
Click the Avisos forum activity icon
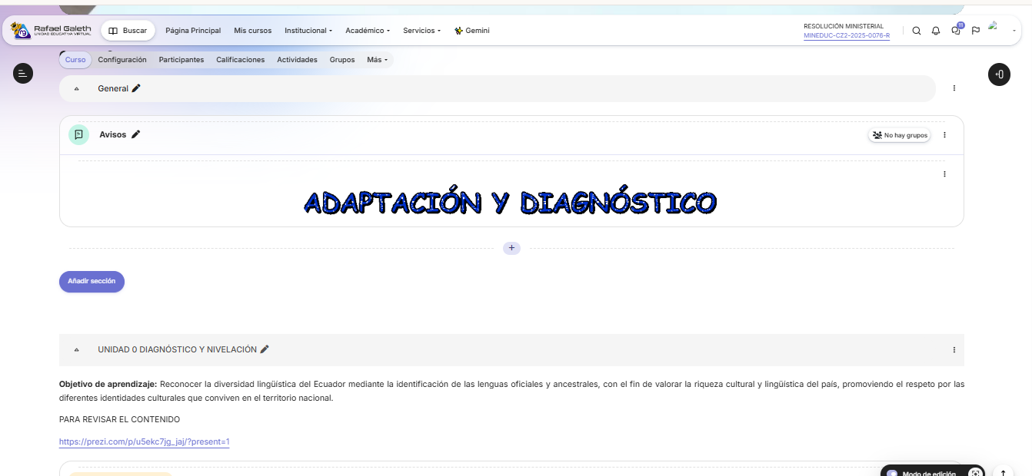[78, 134]
